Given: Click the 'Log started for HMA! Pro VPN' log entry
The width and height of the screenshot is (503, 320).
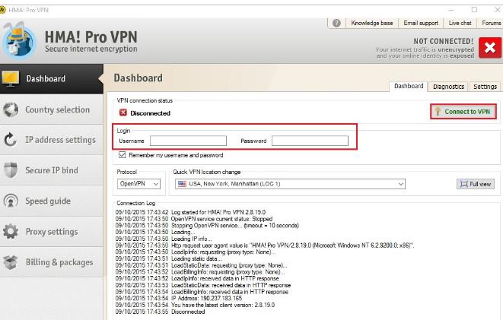Looking at the screenshot, I should (190, 212).
